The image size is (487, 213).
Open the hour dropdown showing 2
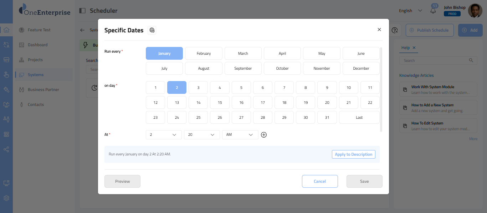tap(164, 135)
